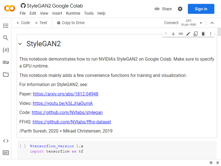Screen dimensions: 221x166
Task: Open the NVlabs/stylegan code link
Action: pyautogui.click(x=67, y=112)
